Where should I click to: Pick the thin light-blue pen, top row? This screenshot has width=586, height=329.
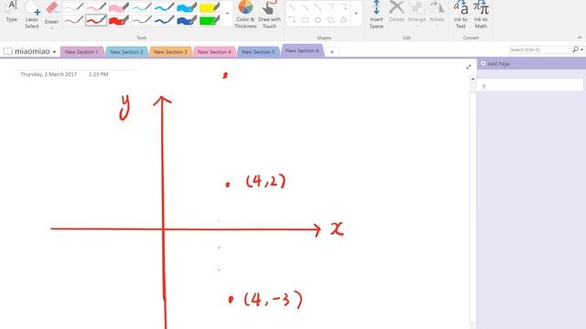coord(141,6)
